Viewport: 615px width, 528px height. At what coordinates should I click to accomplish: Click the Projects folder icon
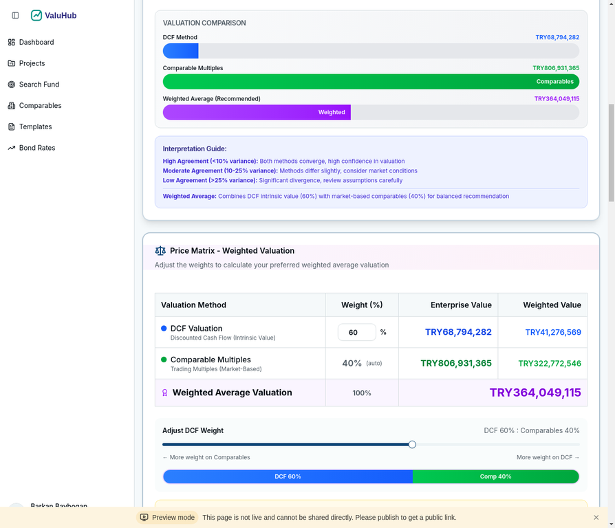point(12,63)
